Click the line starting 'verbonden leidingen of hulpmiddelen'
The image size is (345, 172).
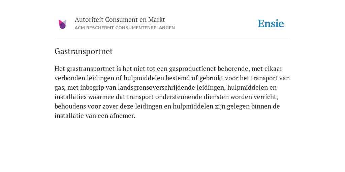172,78
